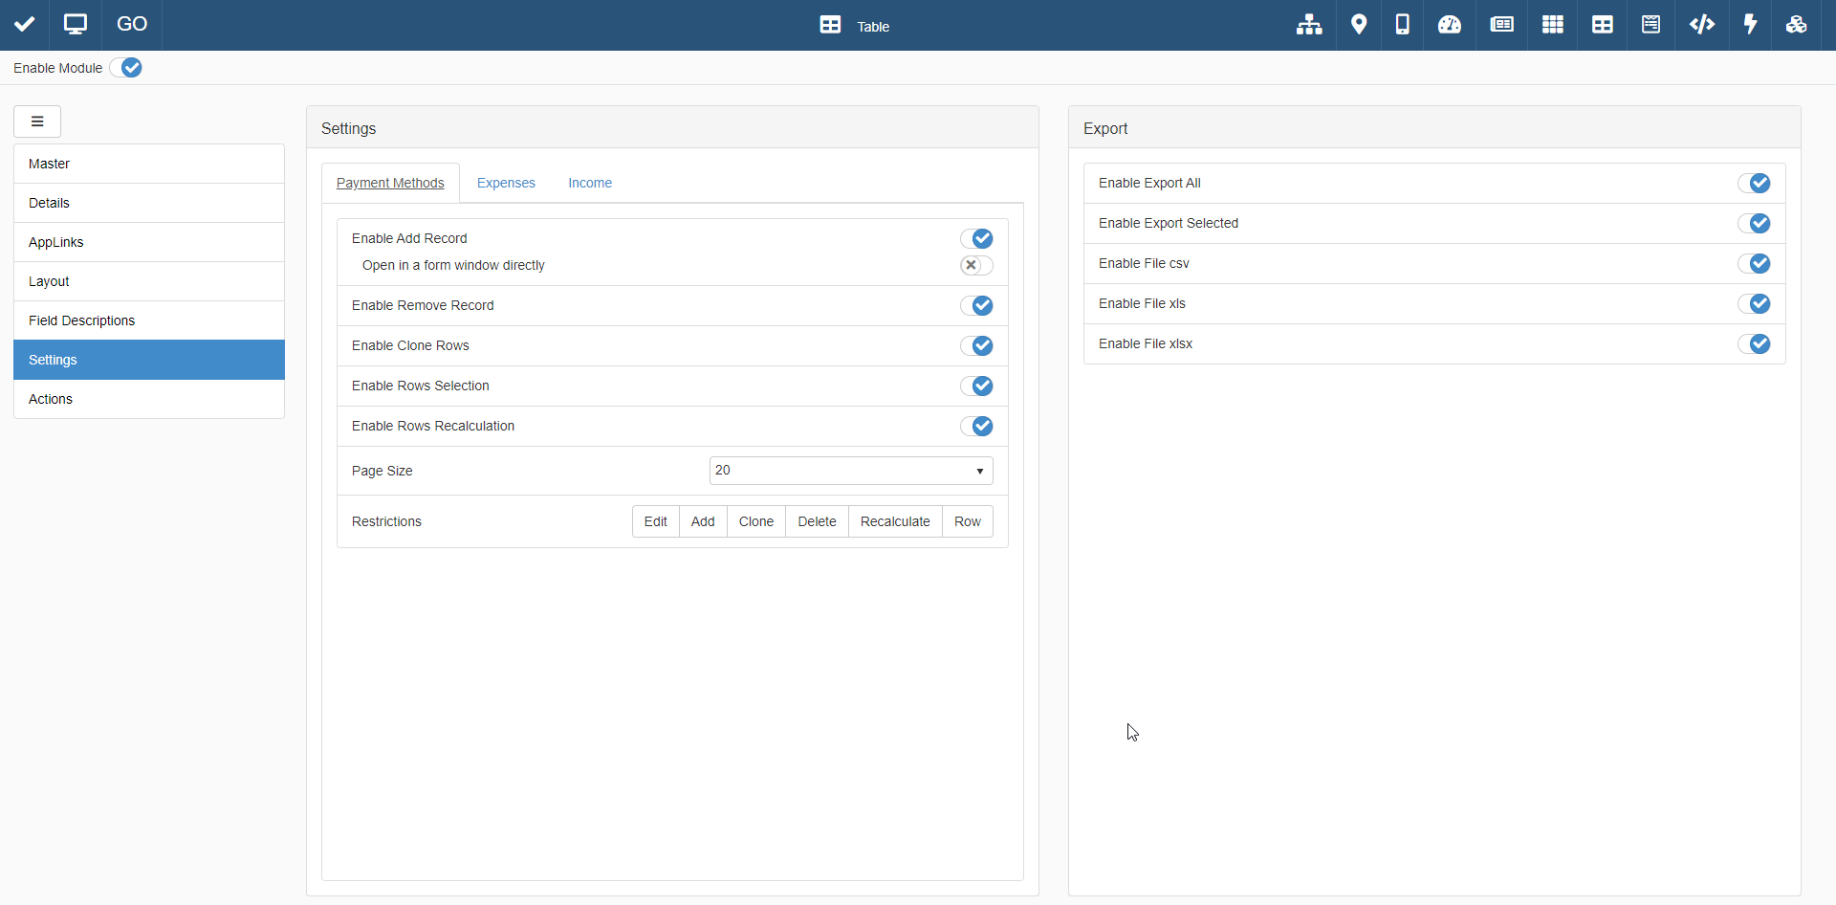Open the stacked cubes modules icon

[1797, 25]
